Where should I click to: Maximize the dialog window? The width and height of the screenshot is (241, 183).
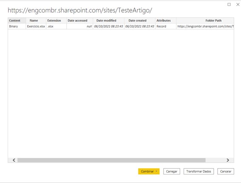[229, 4]
